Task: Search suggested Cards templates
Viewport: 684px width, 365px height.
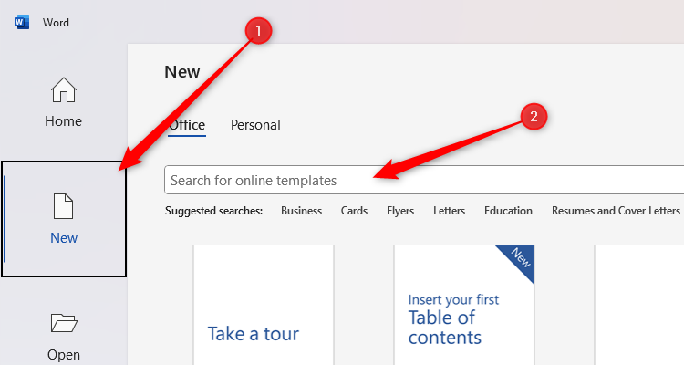Action: point(354,211)
